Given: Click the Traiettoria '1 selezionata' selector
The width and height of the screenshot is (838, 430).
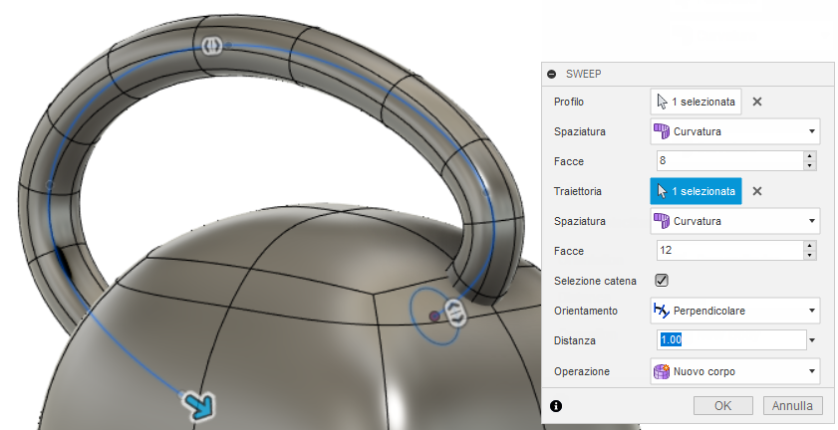Looking at the screenshot, I should click(x=696, y=191).
